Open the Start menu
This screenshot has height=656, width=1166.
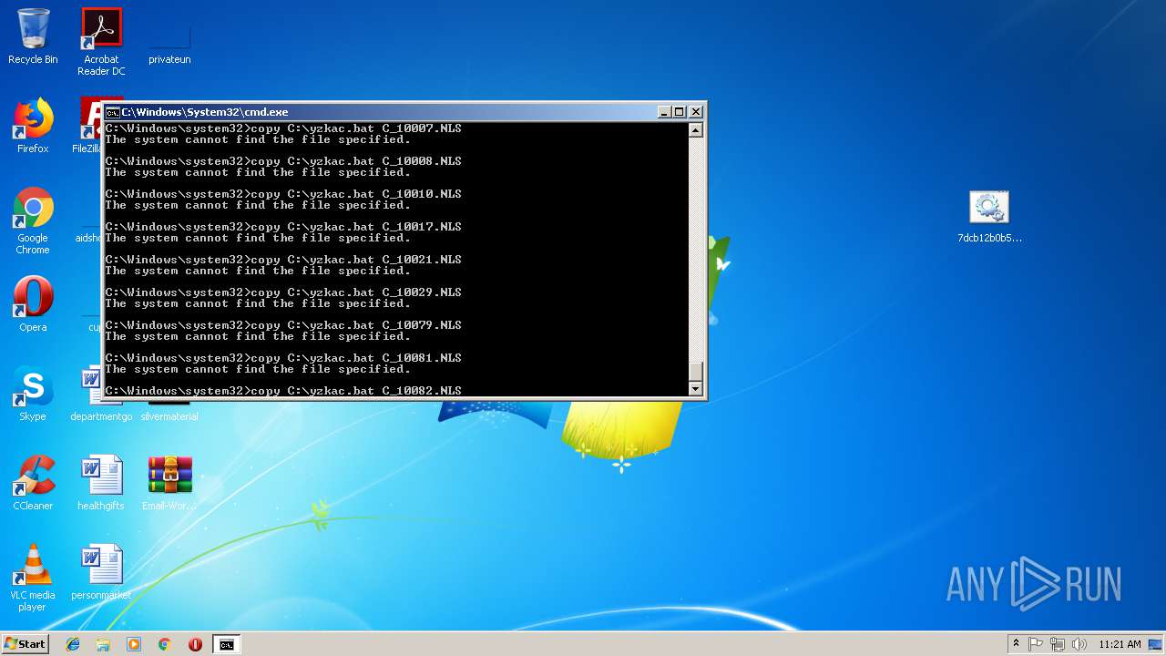[x=26, y=644]
